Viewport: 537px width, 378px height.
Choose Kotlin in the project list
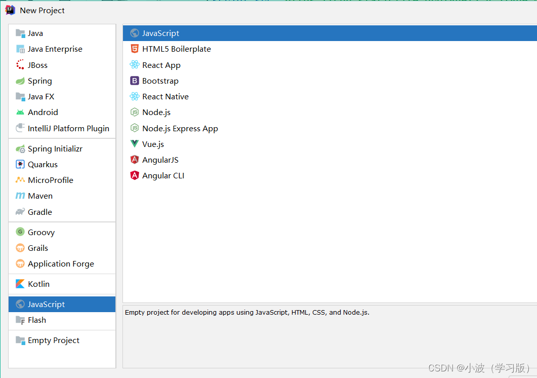point(38,284)
